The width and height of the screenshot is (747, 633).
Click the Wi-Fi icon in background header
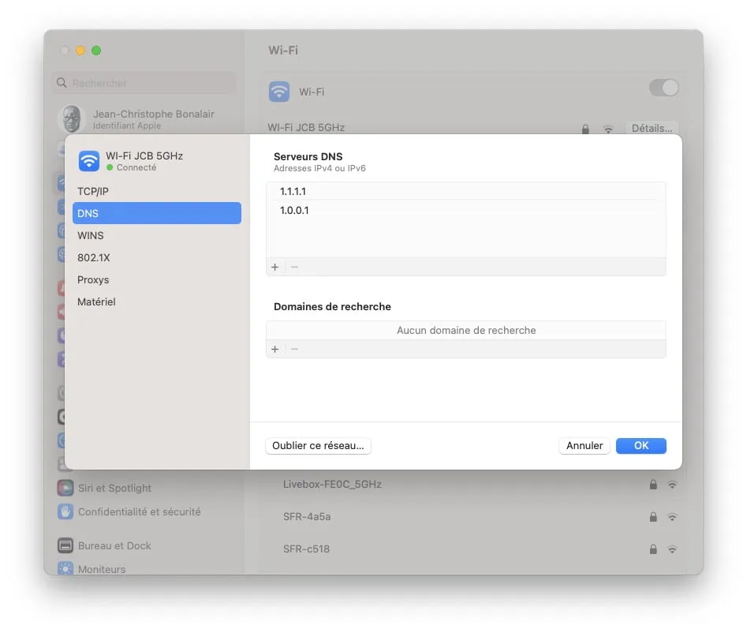[x=279, y=92]
